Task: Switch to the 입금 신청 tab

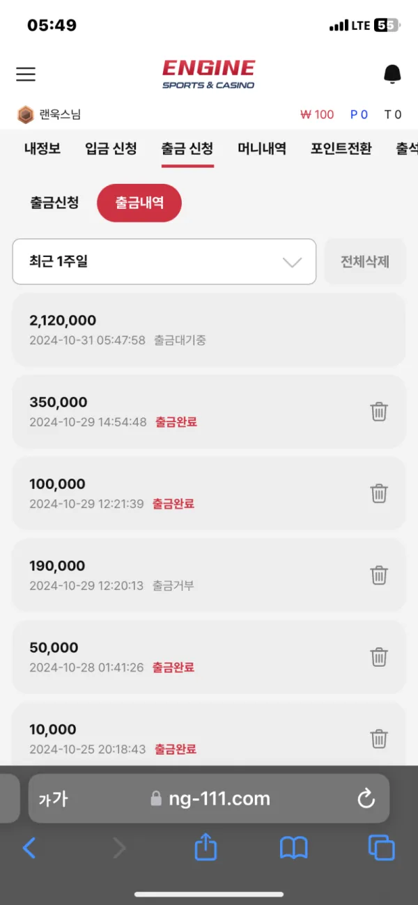Action: click(x=111, y=148)
